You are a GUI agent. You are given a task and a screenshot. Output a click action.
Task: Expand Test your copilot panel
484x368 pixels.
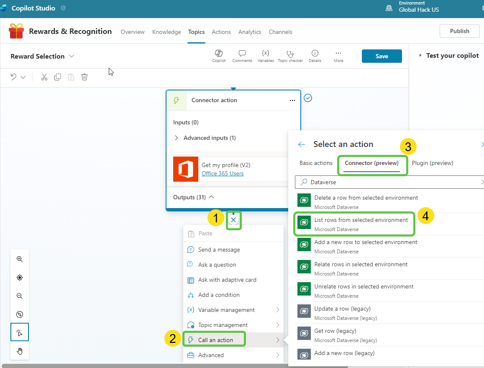[x=420, y=56]
